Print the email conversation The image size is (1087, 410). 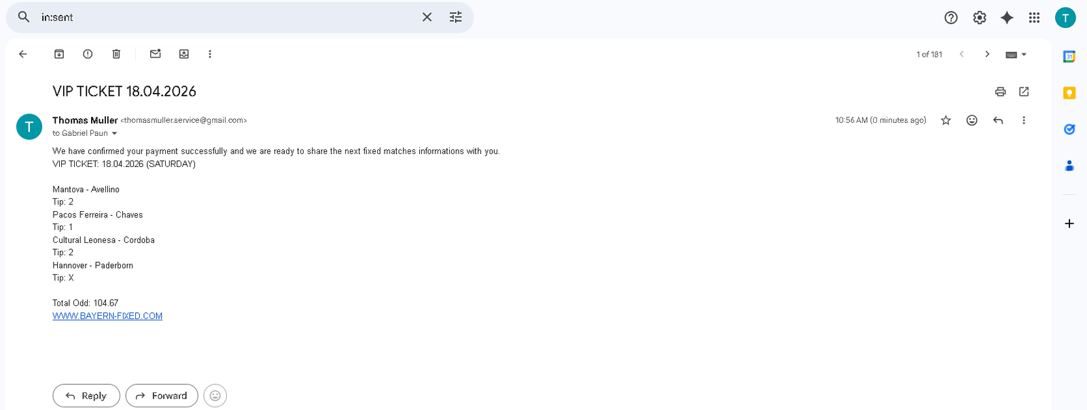tap(1000, 92)
